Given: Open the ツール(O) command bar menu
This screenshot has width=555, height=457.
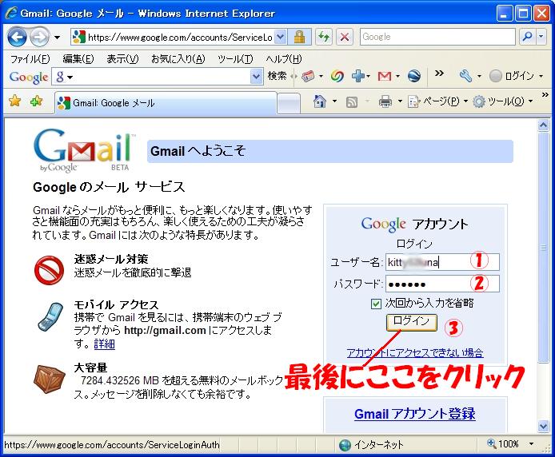Looking at the screenshot, I should coord(502,102).
